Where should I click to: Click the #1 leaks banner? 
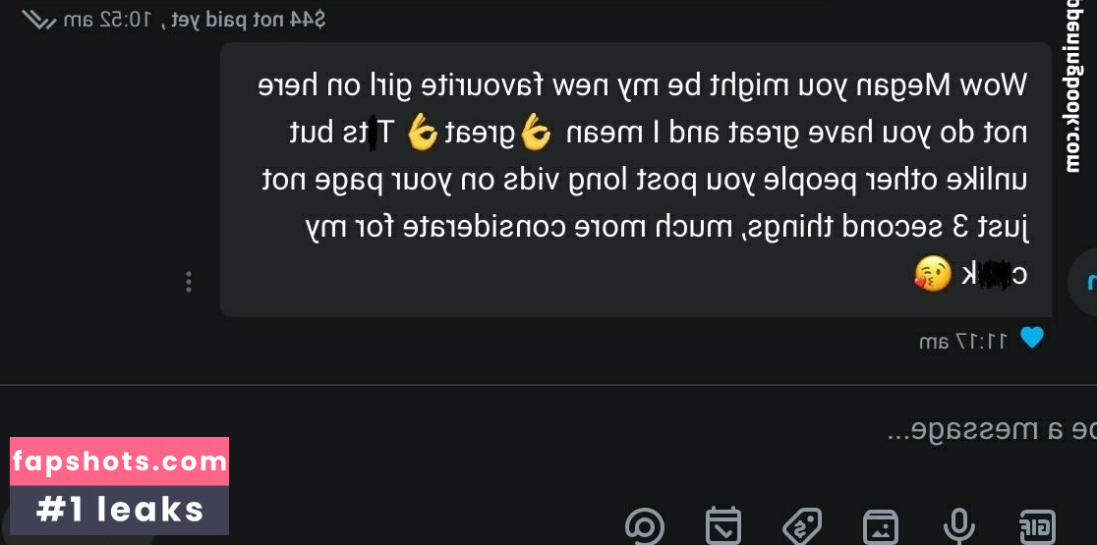(x=120, y=510)
